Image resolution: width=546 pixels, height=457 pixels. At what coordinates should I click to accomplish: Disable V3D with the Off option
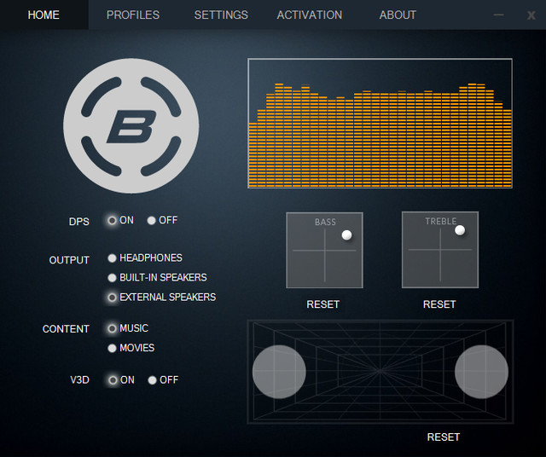152,380
